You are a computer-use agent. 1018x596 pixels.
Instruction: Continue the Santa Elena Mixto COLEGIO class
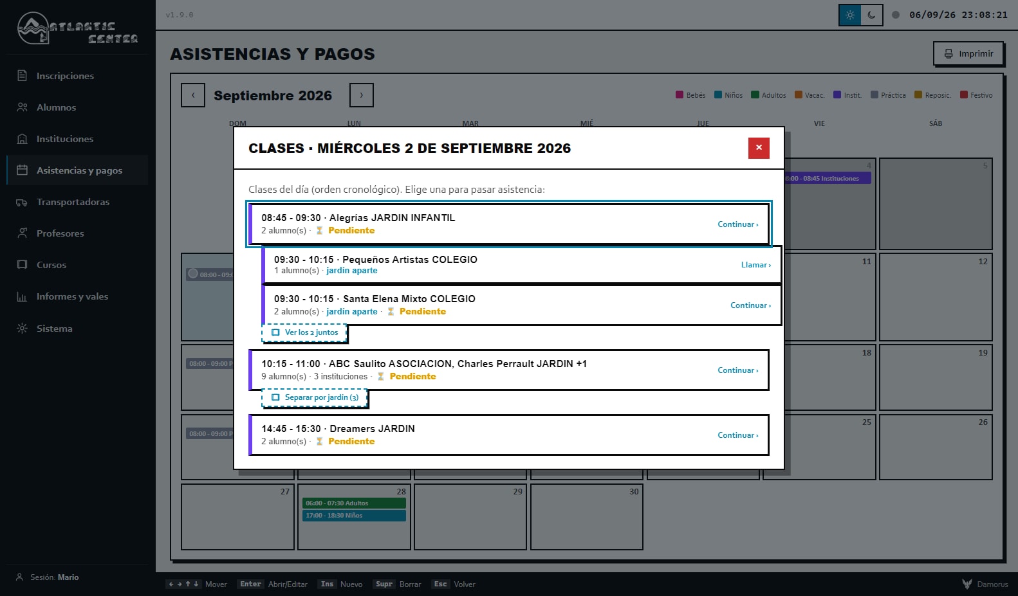pos(750,305)
